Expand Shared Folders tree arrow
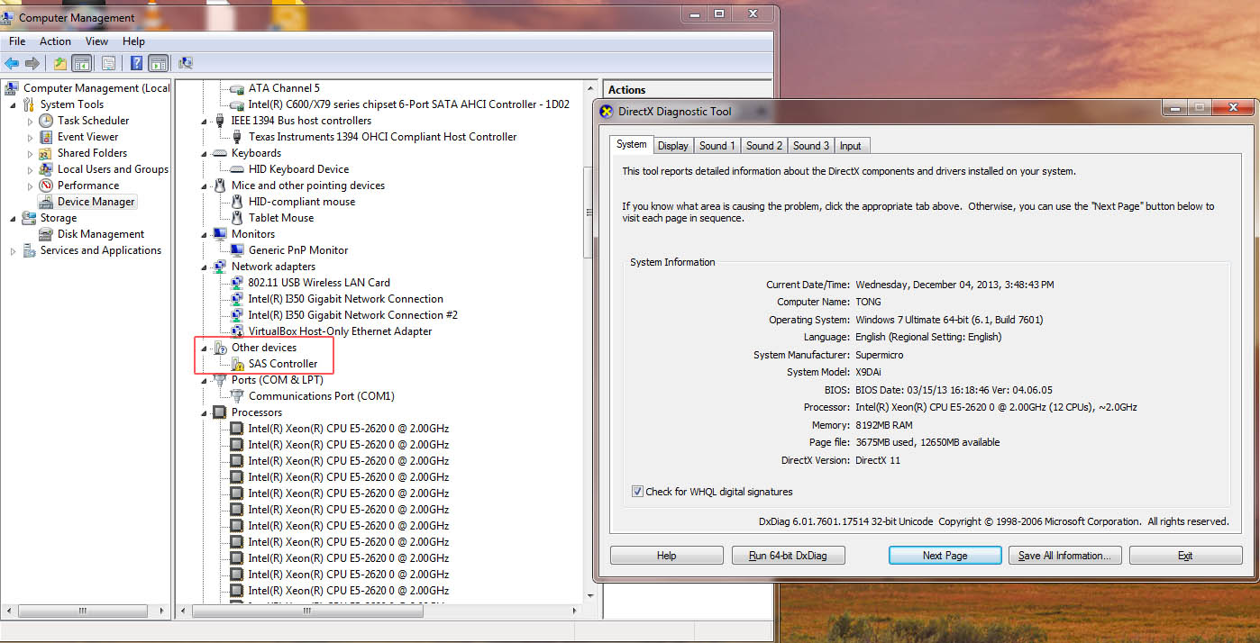Image resolution: width=1260 pixels, height=643 pixels. 30,153
